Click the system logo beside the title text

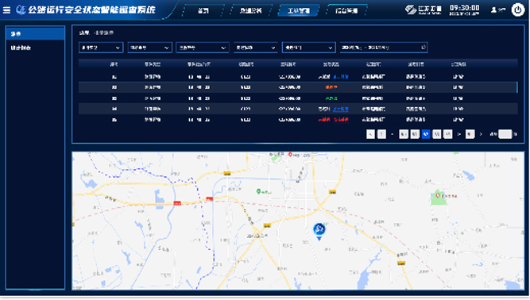[21, 10]
